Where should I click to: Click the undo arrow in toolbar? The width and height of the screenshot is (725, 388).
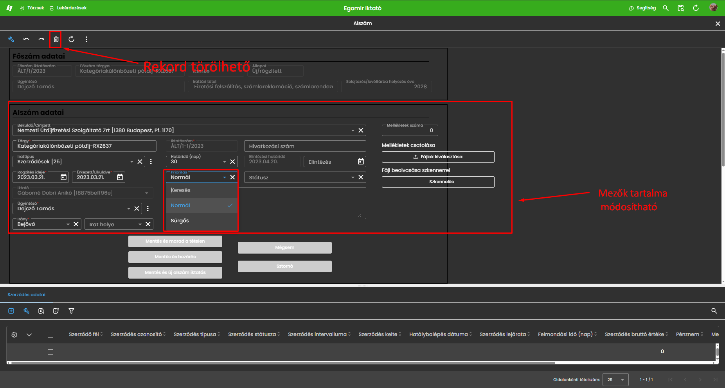pyautogui.click(x=26, y=39)
